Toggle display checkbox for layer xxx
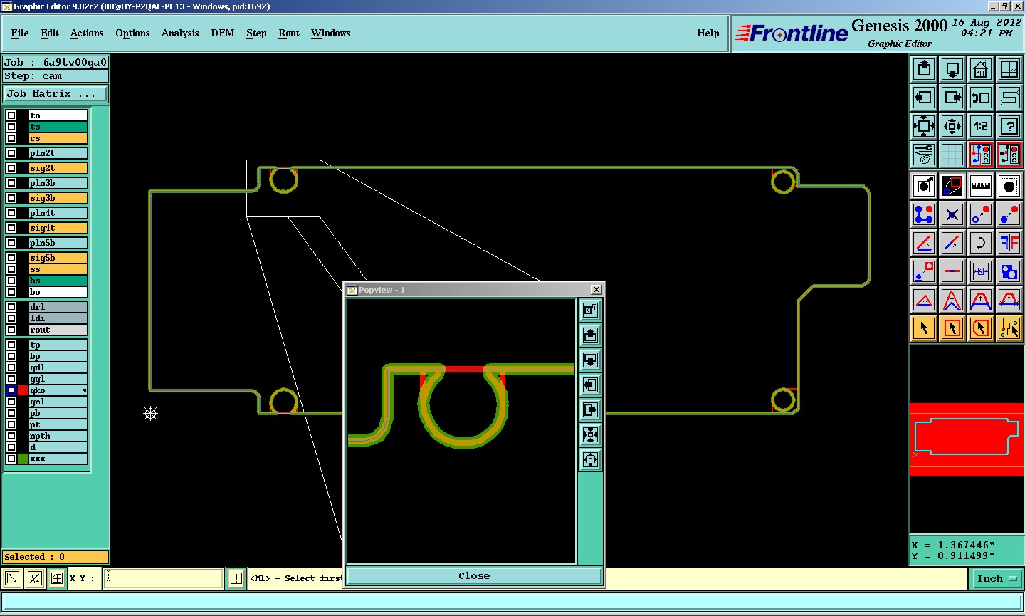 11,459
